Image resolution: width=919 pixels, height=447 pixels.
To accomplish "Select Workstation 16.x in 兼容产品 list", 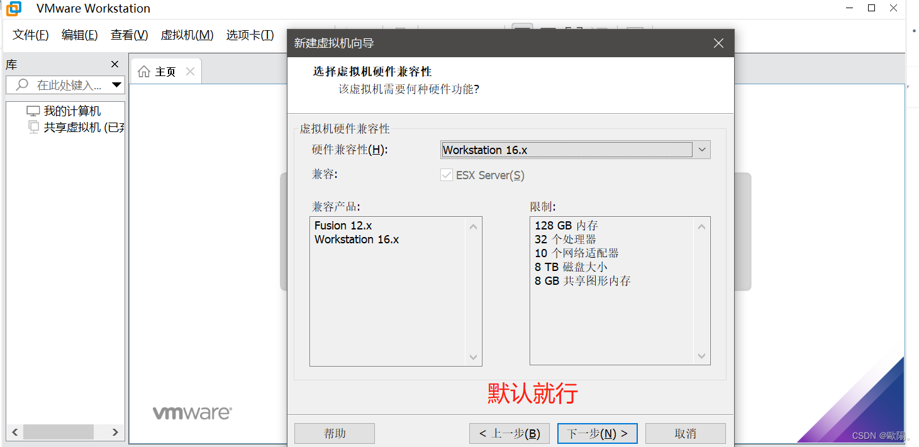I will point(357,240).
